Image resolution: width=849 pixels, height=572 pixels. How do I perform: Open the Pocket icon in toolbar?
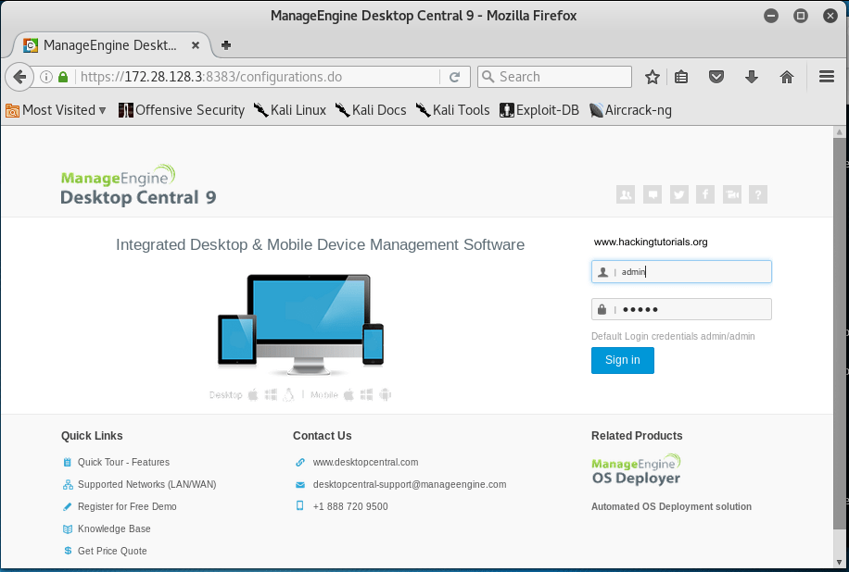(x=716, y=77)
